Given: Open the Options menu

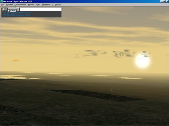Looking at the screenshot, I should click(31, 5).
